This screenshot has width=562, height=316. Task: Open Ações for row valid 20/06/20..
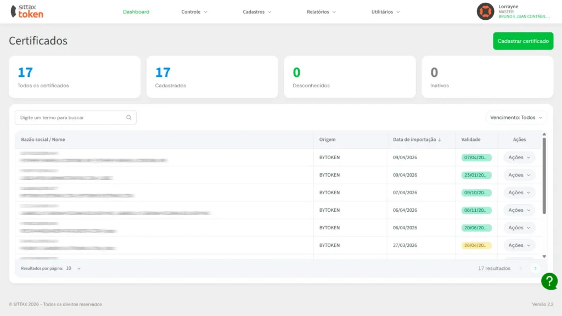519,228
